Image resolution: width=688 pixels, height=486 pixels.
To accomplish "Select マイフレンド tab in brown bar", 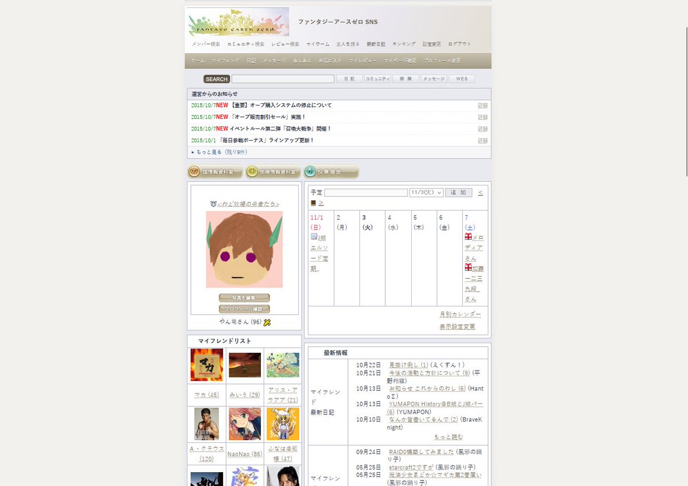I will [225, 61].
